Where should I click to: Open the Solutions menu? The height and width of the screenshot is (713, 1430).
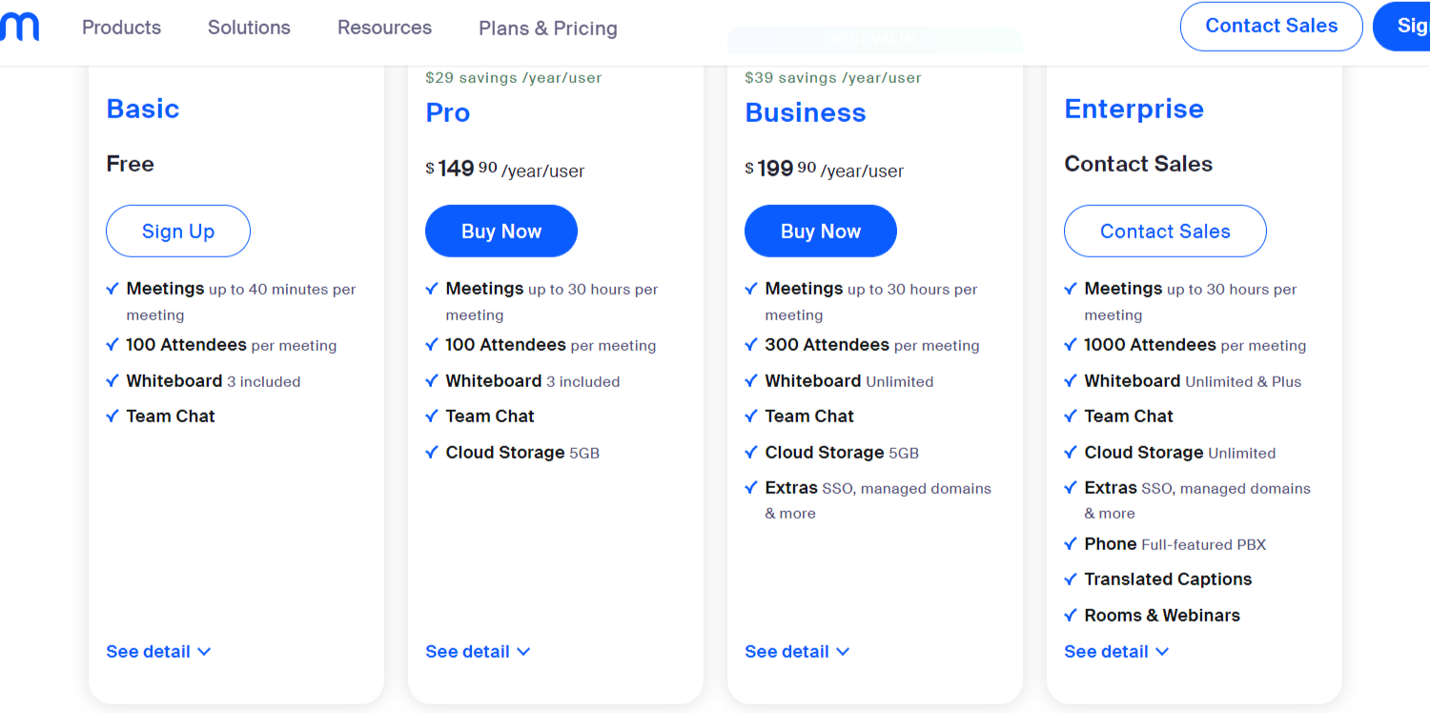tap(249, 28)
